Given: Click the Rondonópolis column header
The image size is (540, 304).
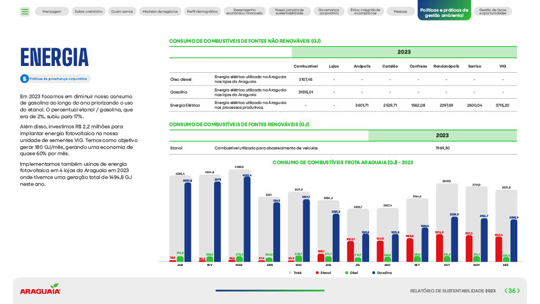Looking at the screenshot, I should click(446, 66).
